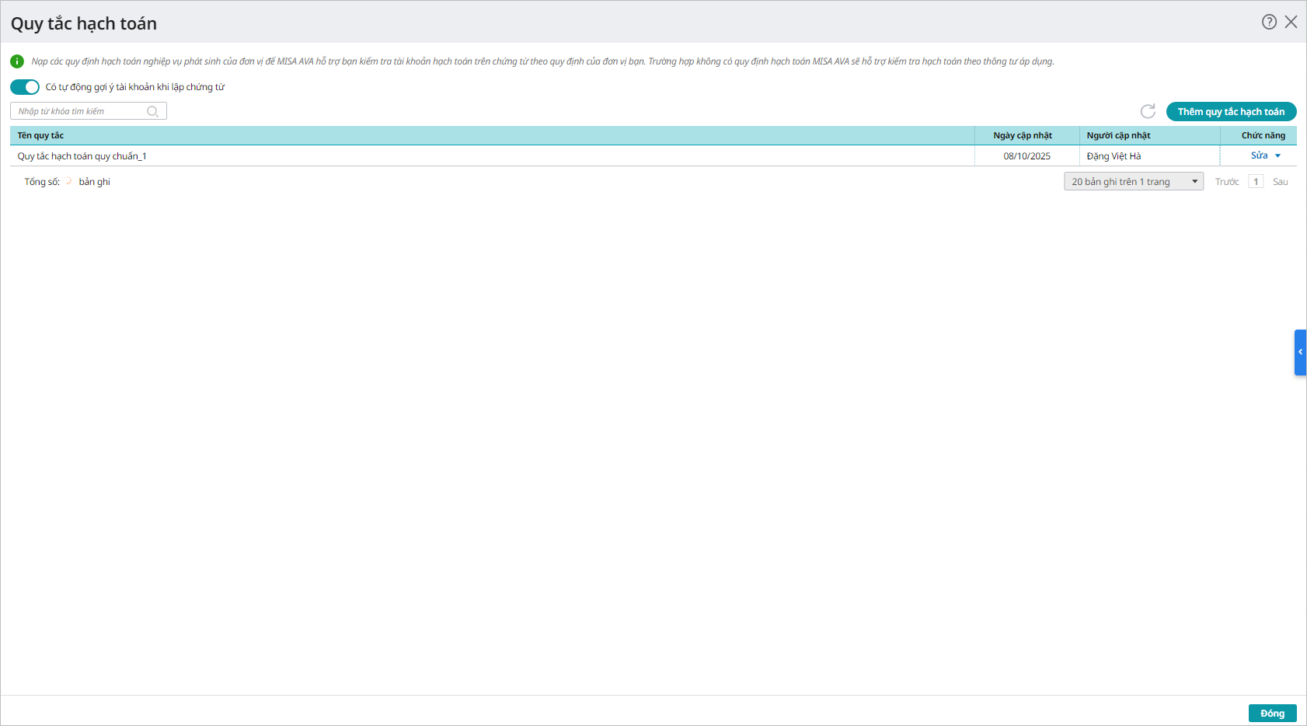Select row Quy tắc hạch toán quy chuẩn_1
1307x726 pixels.
click(x=82, y=156)
